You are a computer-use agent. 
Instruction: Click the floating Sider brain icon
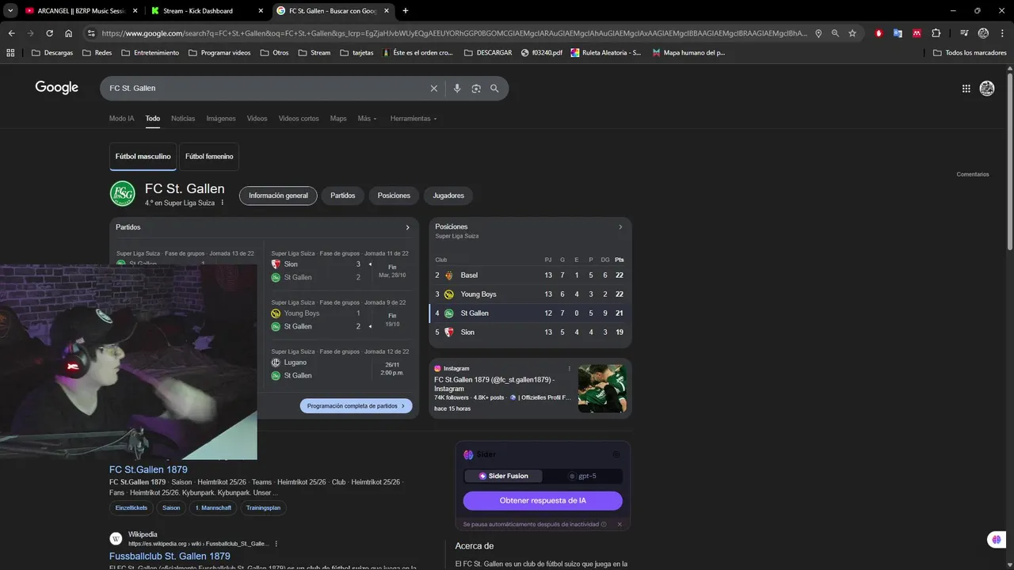point(997,539)
